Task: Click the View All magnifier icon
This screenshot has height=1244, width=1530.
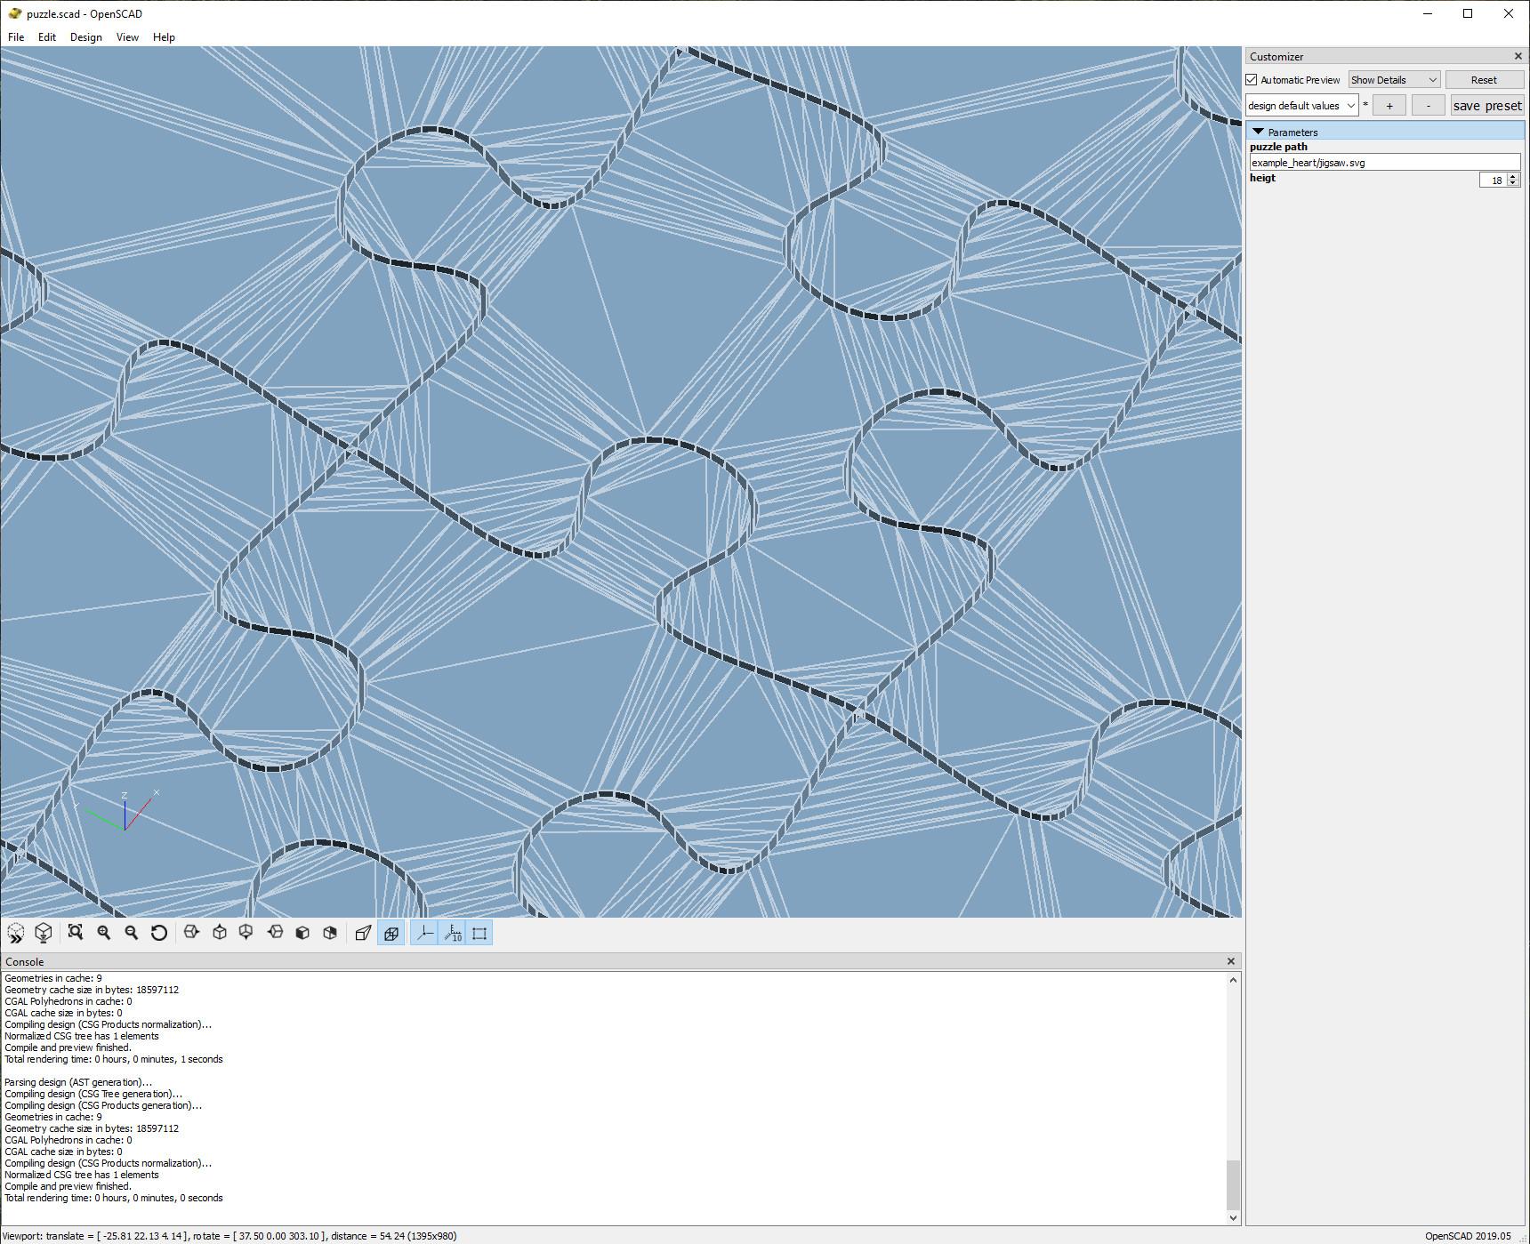Action: pyautogui.click(x=76, y=933)
